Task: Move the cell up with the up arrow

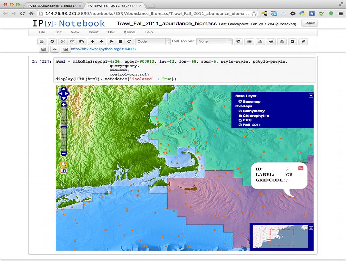Action: (x=92, y=41)
